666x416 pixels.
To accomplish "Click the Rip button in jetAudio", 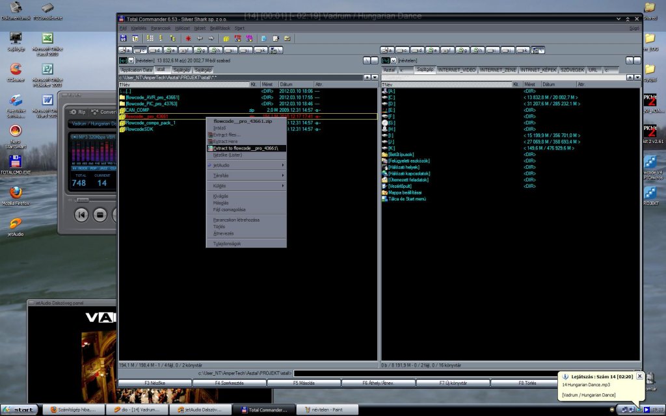I will 78,112.
